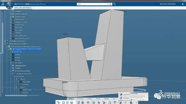Choose the Curtain Wall command label

[126, 94]
